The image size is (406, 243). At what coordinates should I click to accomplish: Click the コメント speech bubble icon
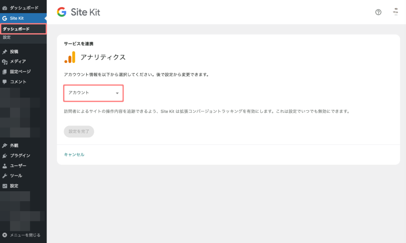pos(5,82)
